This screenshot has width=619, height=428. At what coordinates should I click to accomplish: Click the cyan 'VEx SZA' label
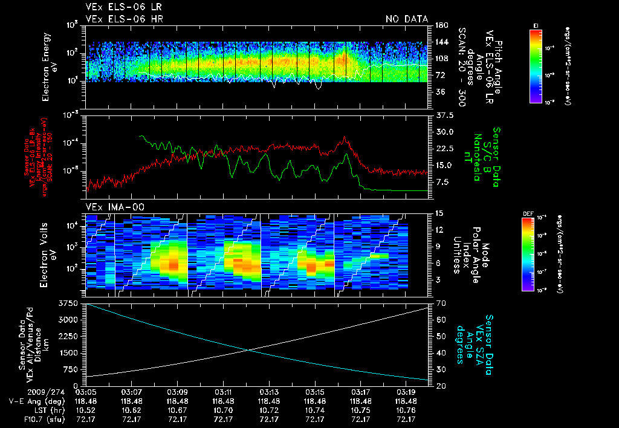click(x=480, y=345)
